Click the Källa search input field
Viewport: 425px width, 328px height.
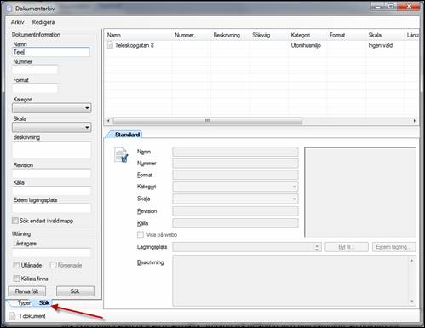[x=52, y=191]
